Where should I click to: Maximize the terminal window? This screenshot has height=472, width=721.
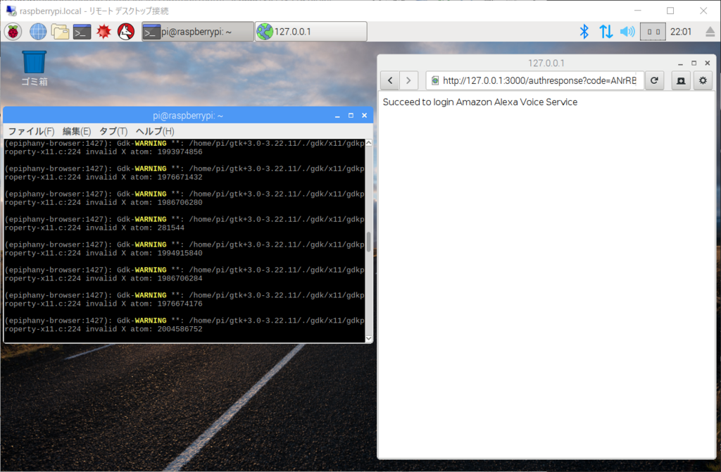(x=351, y=116)
